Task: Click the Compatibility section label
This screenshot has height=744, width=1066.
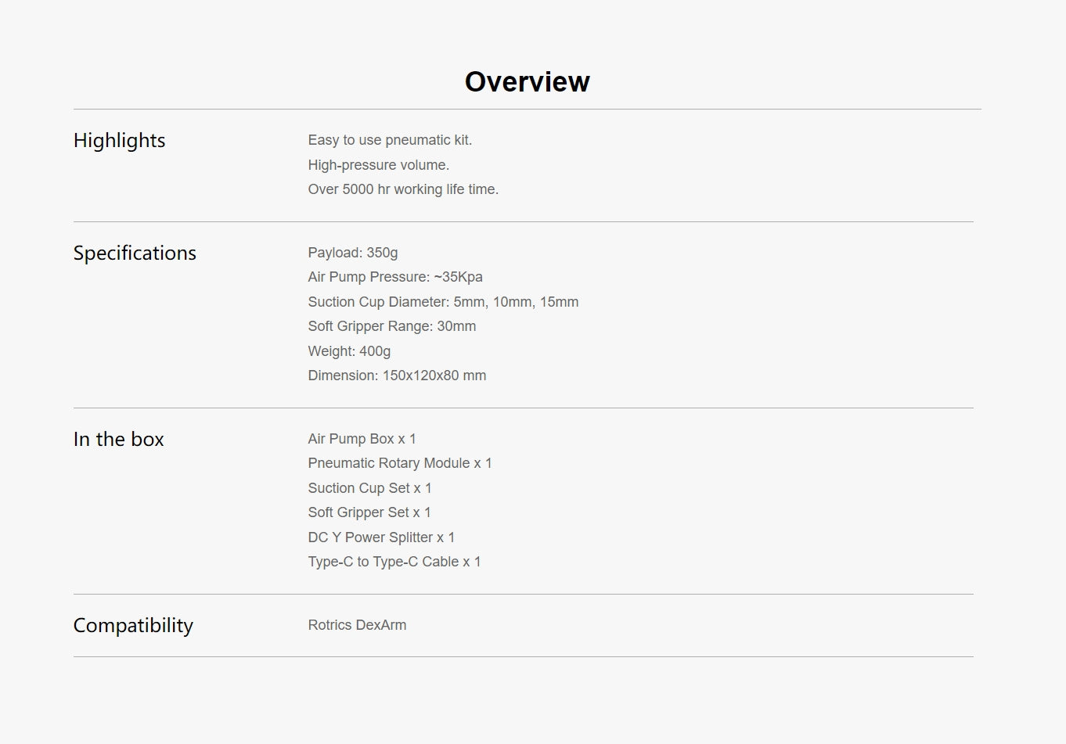Action: tap(133, 625)
